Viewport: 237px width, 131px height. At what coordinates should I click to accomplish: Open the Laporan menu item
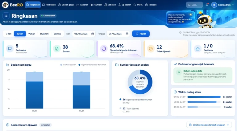(82, 5)
